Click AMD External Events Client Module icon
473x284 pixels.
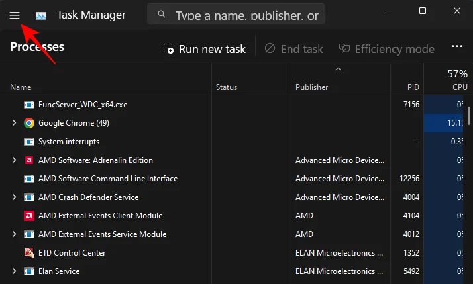pos(29,216)
